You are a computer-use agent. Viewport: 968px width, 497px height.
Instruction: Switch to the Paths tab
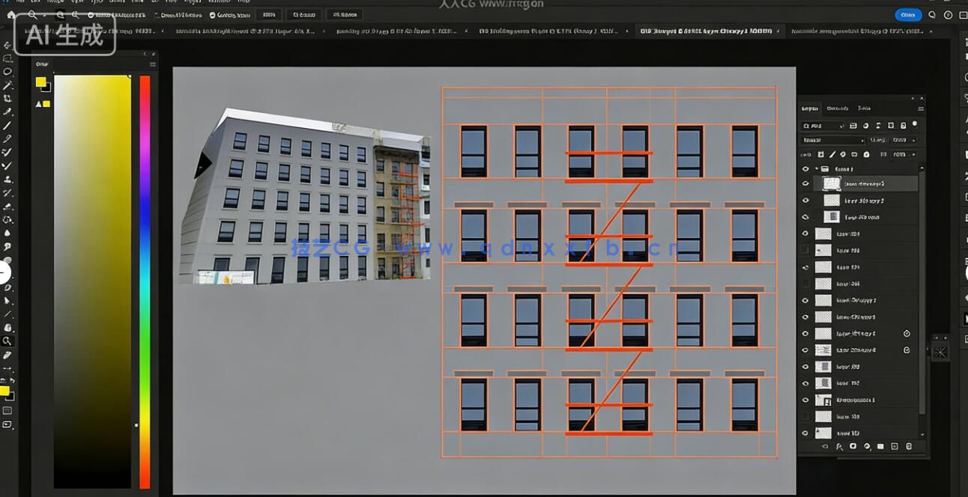coord(864,109)
